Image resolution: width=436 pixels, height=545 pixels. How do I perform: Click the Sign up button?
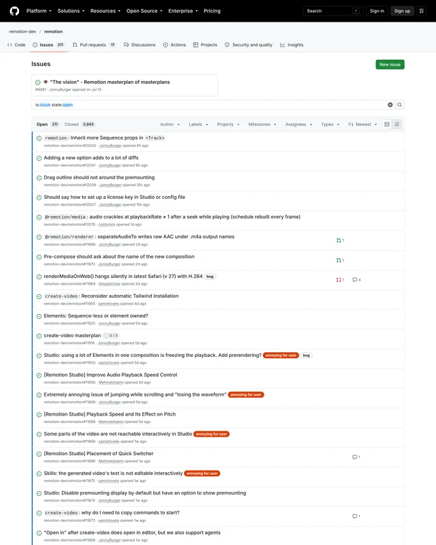(x=402, y=11)
